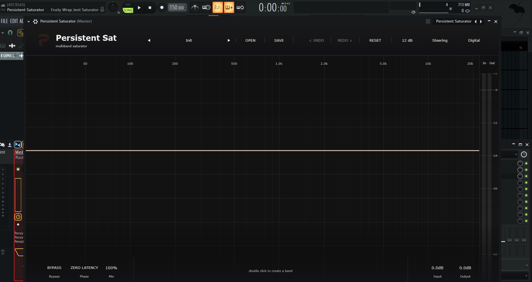Switch to PAT mode
Image resolution: width=532 pixels, height=282 pixels.
128,5
